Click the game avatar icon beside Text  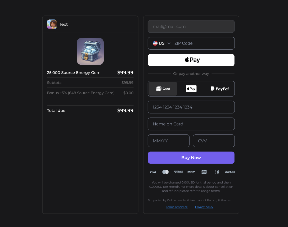click(52, 24)
